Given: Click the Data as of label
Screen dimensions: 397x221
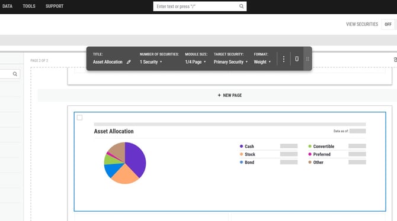Looking at the screenshot, I should pyautogui.click(x=341, y=131).
